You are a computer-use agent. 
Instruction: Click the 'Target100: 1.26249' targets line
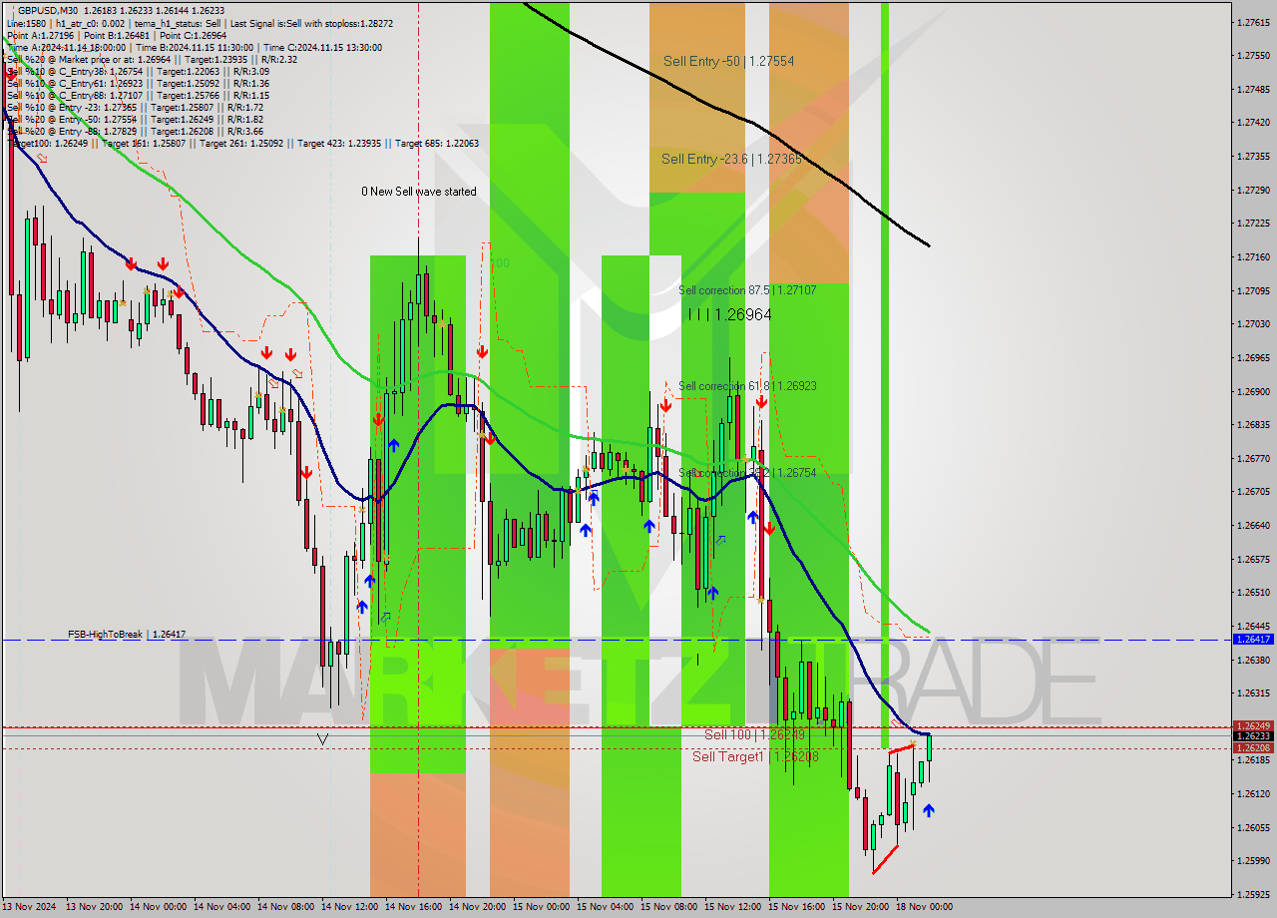coord(242,143)
